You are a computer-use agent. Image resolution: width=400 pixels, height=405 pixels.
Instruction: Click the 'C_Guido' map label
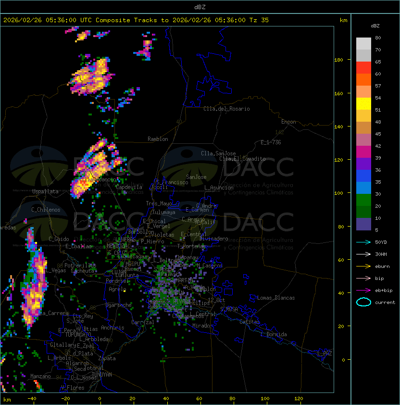(x=59, y=239)
